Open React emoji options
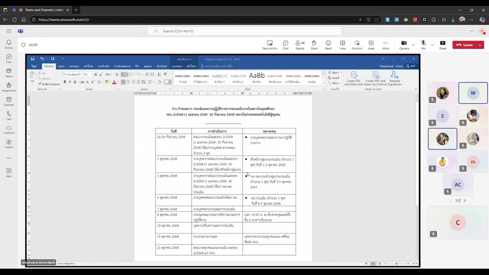Viewport: 489px width, 275px height. [x=328, y=45]
